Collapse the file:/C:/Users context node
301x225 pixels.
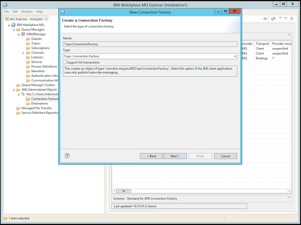19,94
